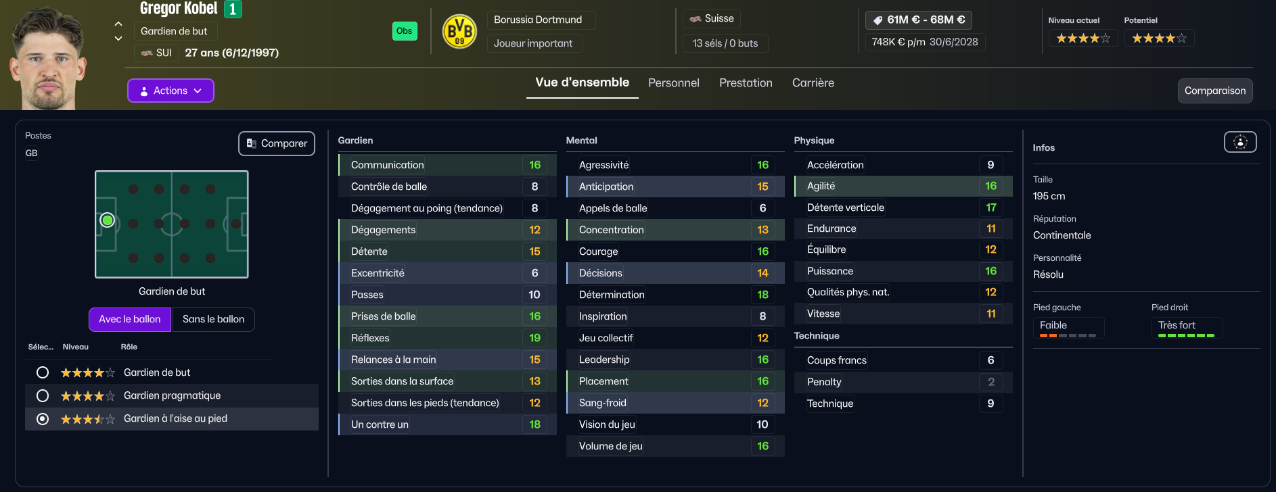This screenshot has height=492, width=1276.
Task: Select the Gardien de but role radio
Action: click(x=43, y=372)
